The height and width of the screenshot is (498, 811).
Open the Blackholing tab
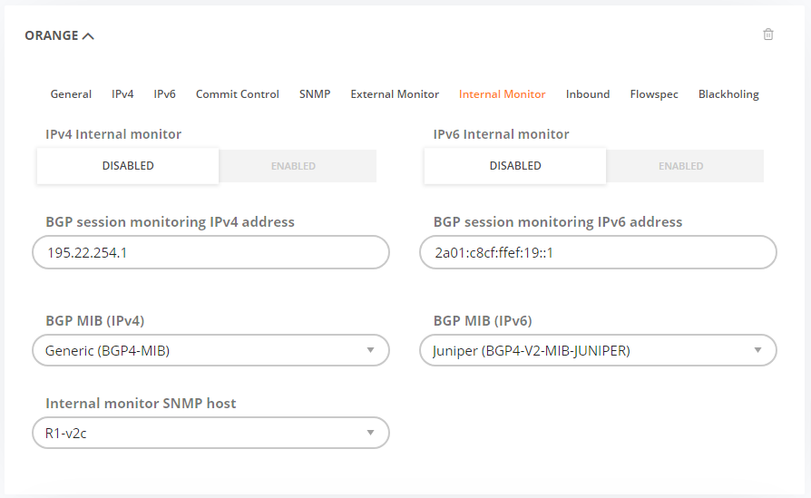[728, 94]
